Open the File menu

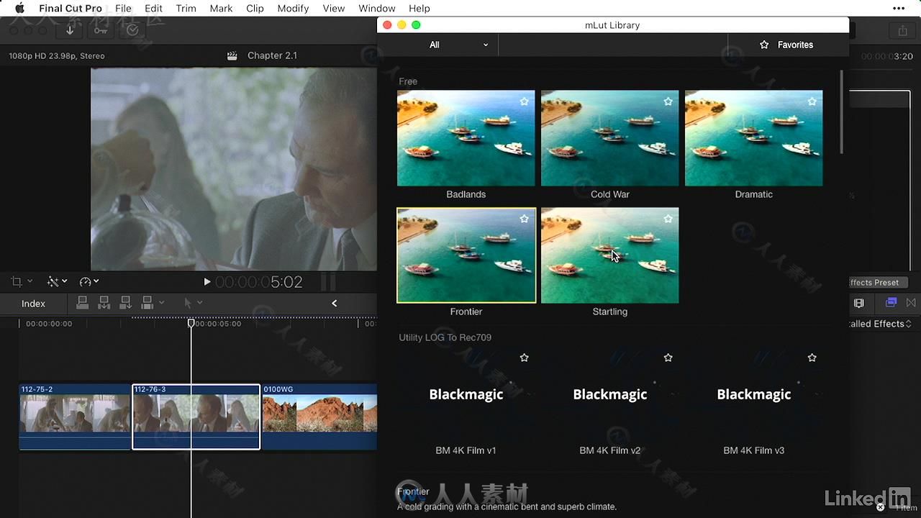click(123, 9)
